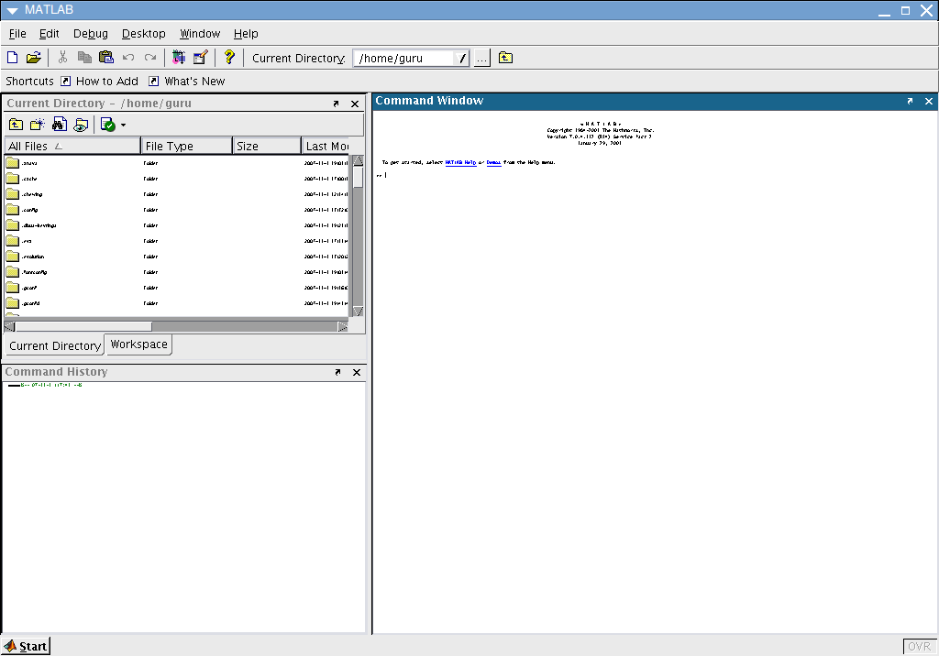This screenshot has height=656, width=939.
Task: Select the .evolution folder row
Action: (176, 257)
